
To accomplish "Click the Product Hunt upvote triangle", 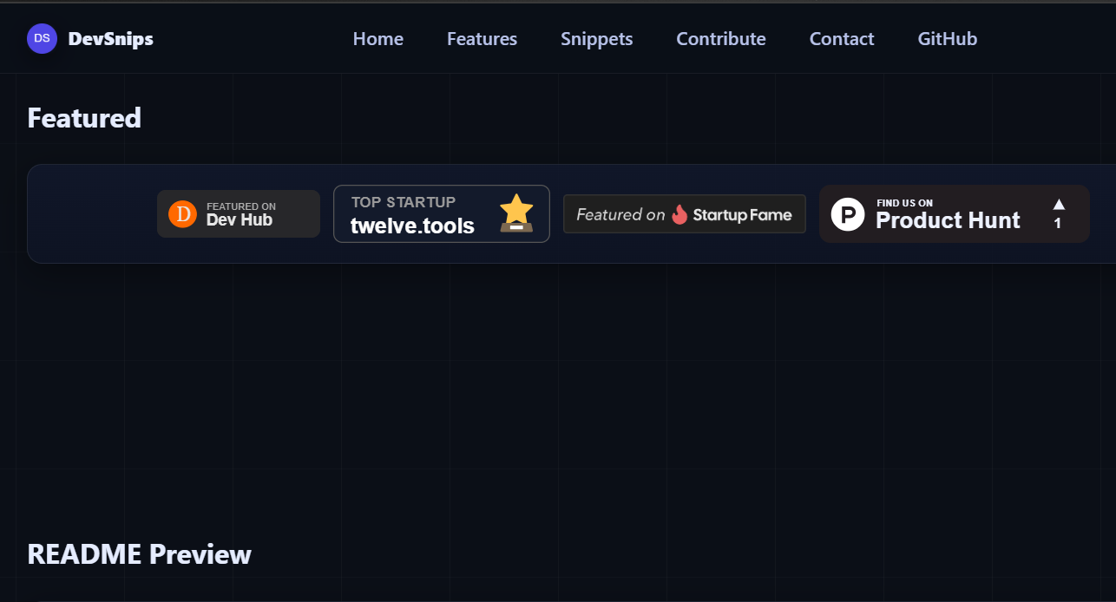I will tap(1059, 205).
